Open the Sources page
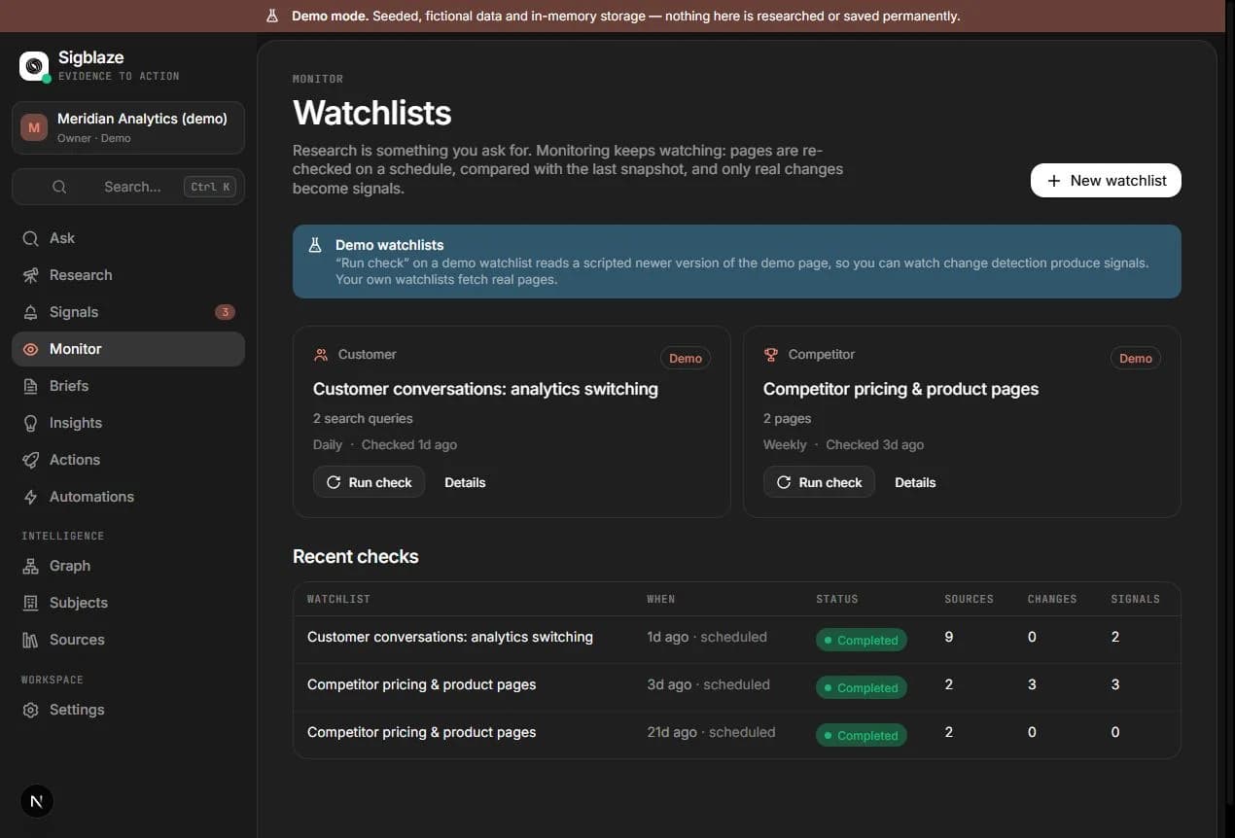The height and width of the screenshot is (838, 1235). pos(128,640)
